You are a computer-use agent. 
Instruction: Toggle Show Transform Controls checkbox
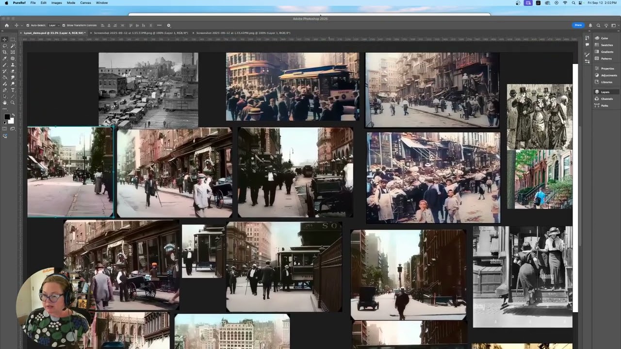click(x=64, y=25)
